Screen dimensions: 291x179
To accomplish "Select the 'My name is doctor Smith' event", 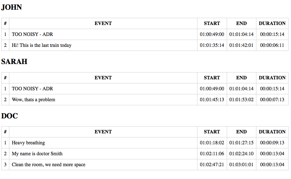I will [x=37, y=154].
